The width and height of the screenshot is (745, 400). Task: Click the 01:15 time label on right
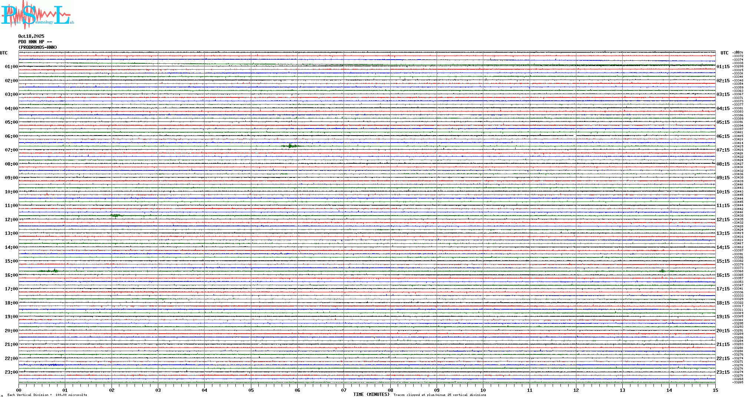click(723, 67)
